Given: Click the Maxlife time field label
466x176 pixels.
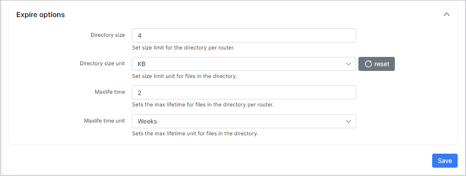Looking at the screenshot, I should point(110,92).
